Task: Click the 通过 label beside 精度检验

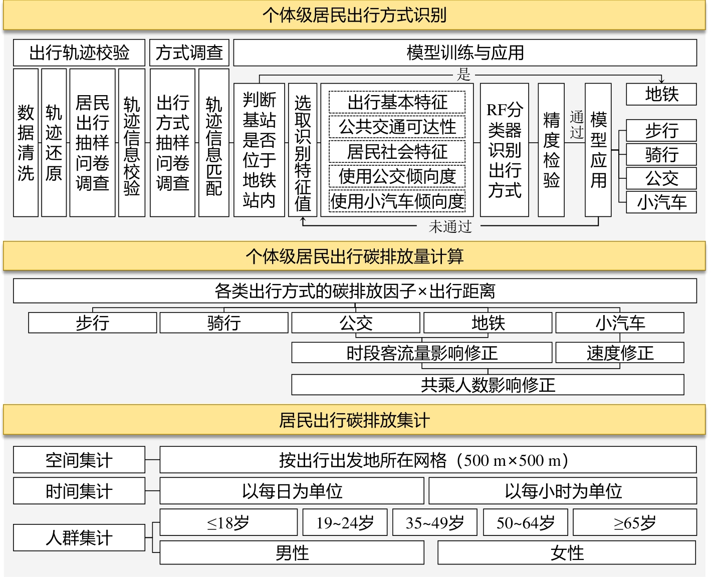Action: [x=576, y=125]
